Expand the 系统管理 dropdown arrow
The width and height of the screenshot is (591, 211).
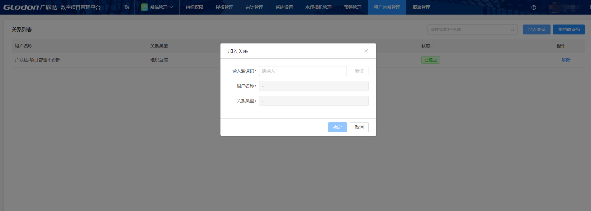(171, 7)
